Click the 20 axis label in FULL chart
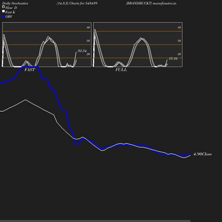This screenshot has width=222, height=222. [x=179, y=54]
